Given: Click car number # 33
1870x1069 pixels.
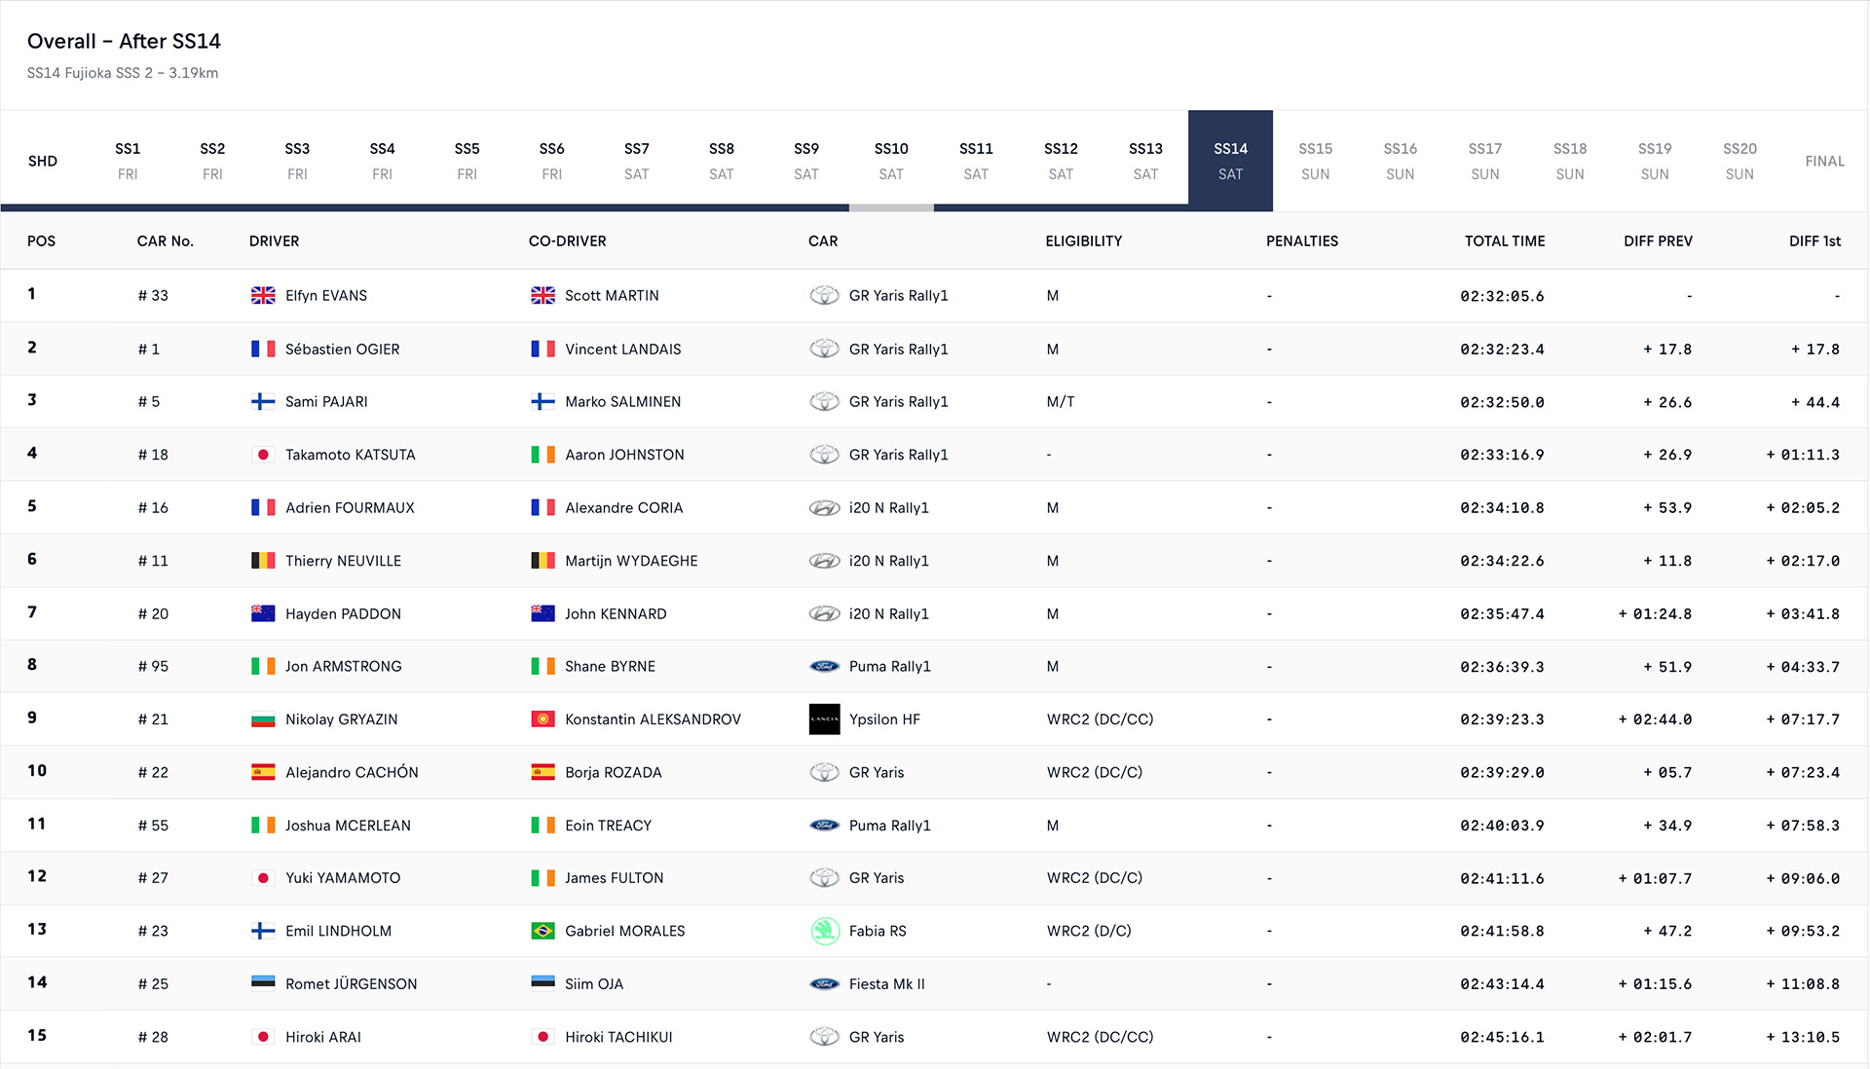Looking at the screenshot, I should (x=153, y=296).
